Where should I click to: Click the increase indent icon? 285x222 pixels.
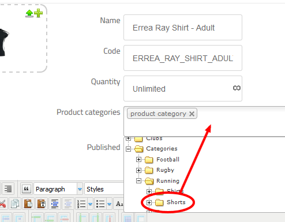(55, 204)
